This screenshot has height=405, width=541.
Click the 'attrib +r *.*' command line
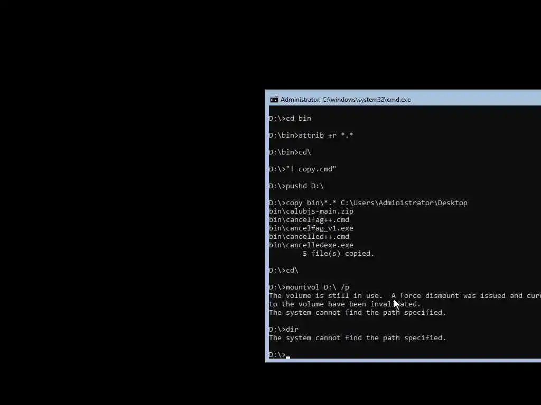point(311,135)
